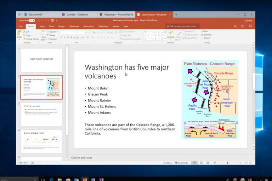
Task: Click the Reset button in Slides group
Action: coord(52,35)
